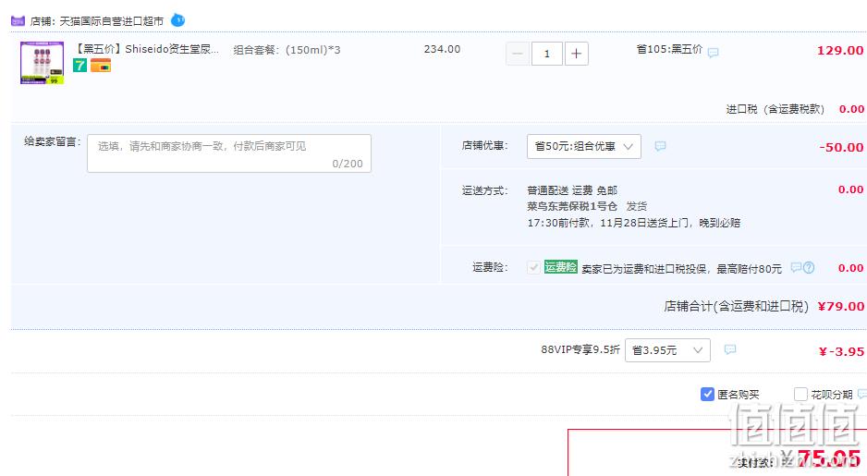867x476 pixels.
Task: Click the ¥79.00 store total
Action: pos(840,306)
